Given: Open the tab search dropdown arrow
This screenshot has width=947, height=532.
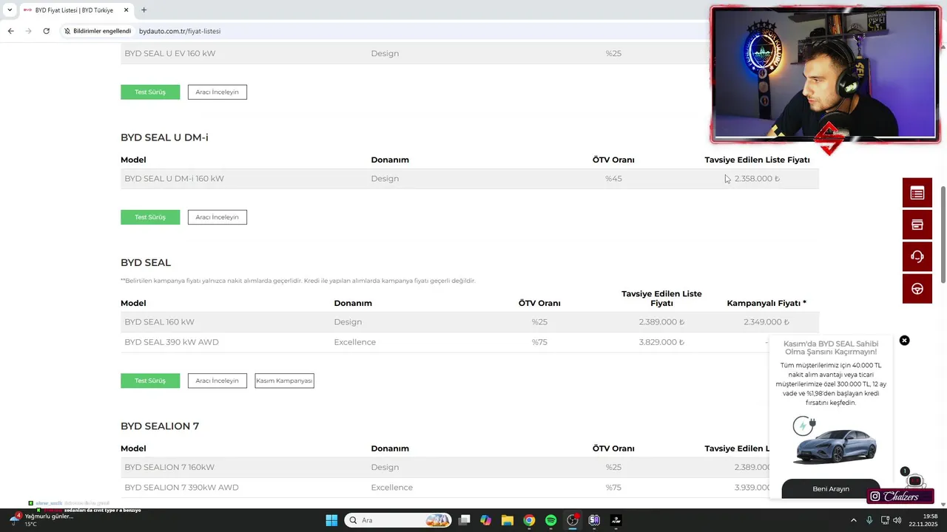Looking at the screenshot, I should coord(10,10).
